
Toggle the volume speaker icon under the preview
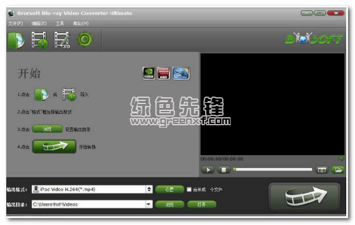coord(341,159)
